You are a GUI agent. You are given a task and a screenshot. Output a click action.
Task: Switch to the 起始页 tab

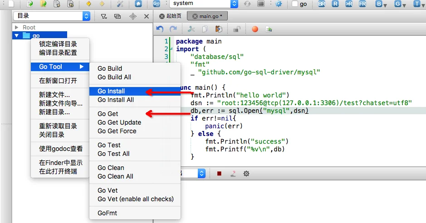click(171, 16)
